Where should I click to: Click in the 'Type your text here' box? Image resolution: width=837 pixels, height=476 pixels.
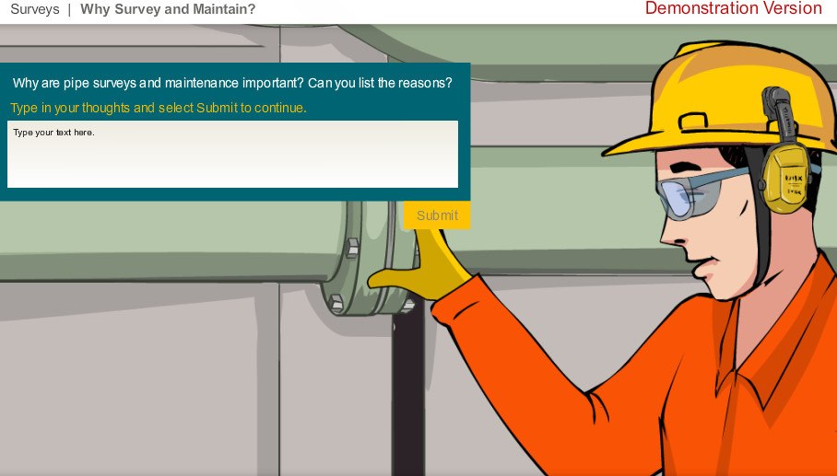point(232,154)
